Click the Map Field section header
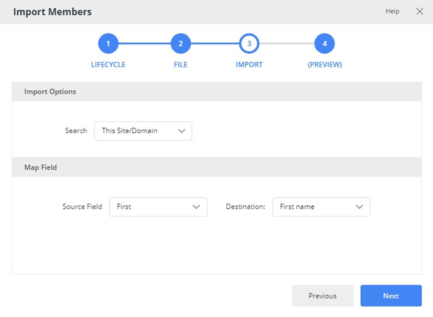This screenshot has width=433, height=317. coord(40,167)
